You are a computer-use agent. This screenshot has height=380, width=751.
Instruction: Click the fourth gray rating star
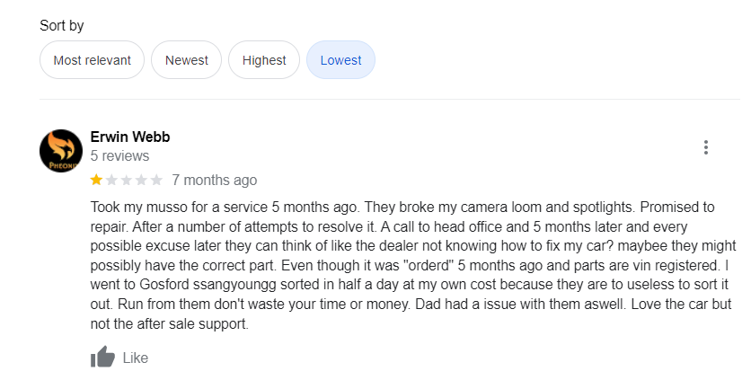pyautogui.click(x=142, y=180)
